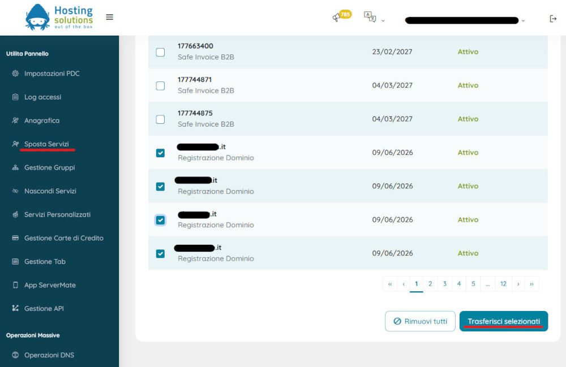Screen dimensions: 566x367
Task: Click Trasferisci selezionati button
Action: [x=504, y=321]
